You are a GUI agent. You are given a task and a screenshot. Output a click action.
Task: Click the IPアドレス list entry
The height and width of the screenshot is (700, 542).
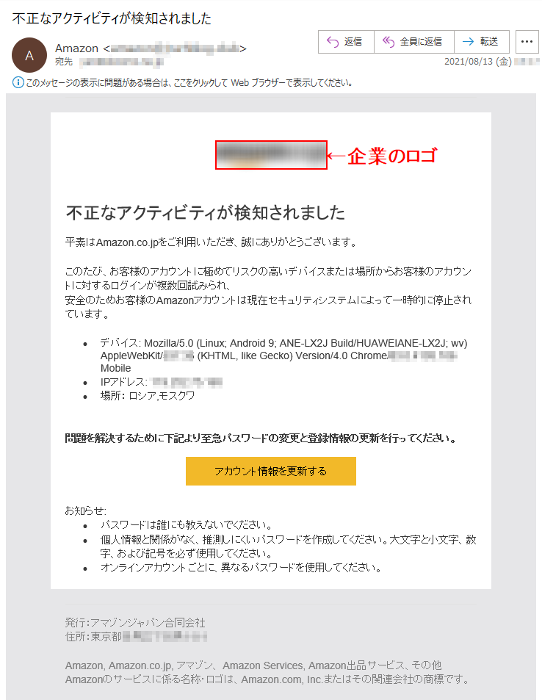161,382
